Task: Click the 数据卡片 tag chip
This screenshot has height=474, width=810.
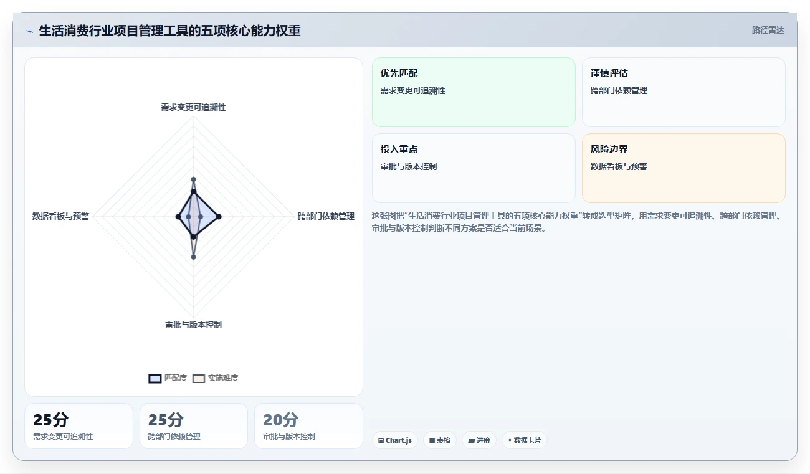Action: tap(525, 440)
